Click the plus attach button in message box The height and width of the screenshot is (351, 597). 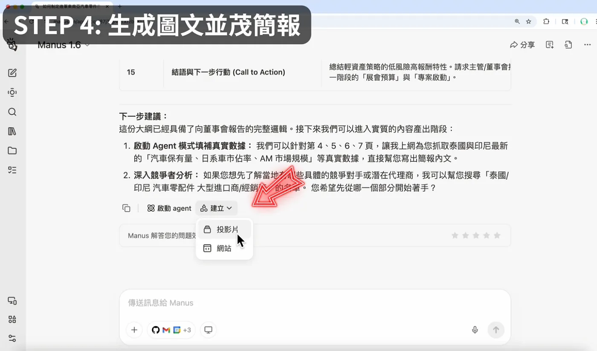tap(134, 330)
